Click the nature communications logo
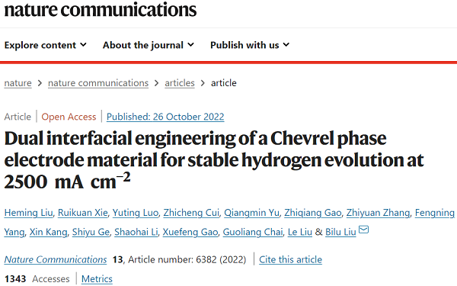457x286 pixels. pos(101,9)
